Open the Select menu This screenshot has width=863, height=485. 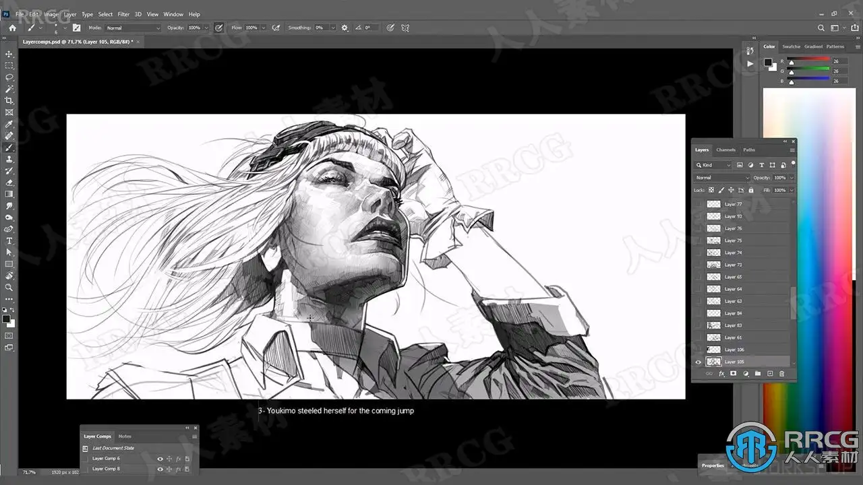tap(106, 14)
